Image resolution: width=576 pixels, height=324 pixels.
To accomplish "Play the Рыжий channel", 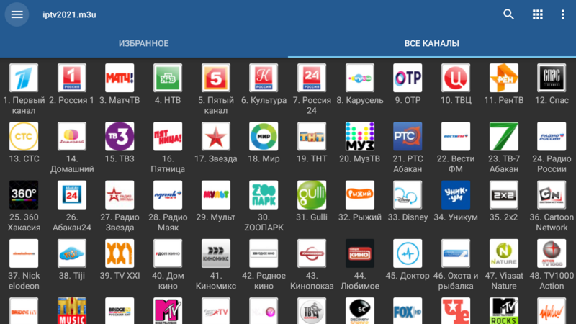I will [x=359, y=194].
